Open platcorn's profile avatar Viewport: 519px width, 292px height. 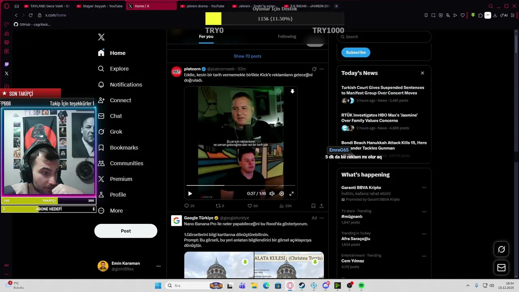176,72
